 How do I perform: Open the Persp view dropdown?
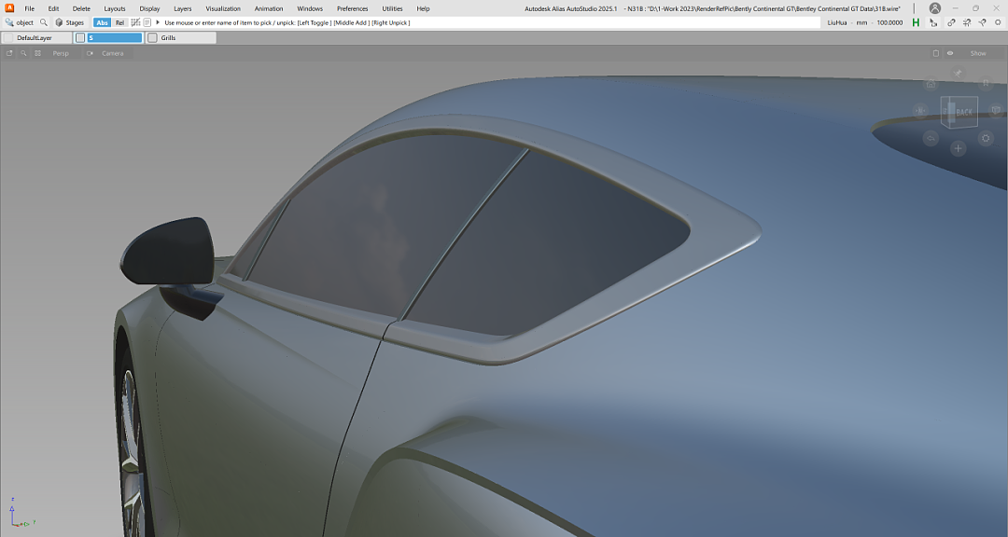(x=60, y=53)
